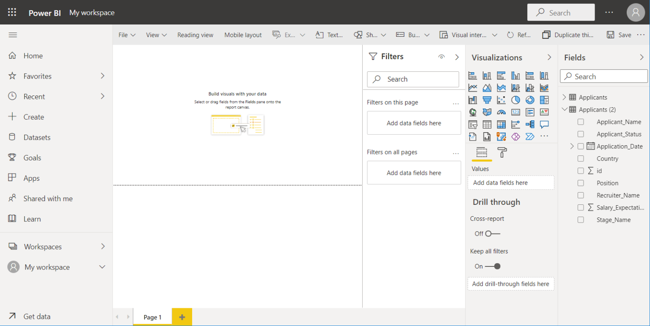Insert a Table visual
The width and height of the screenshot is (650, 326).
[487, 124]
